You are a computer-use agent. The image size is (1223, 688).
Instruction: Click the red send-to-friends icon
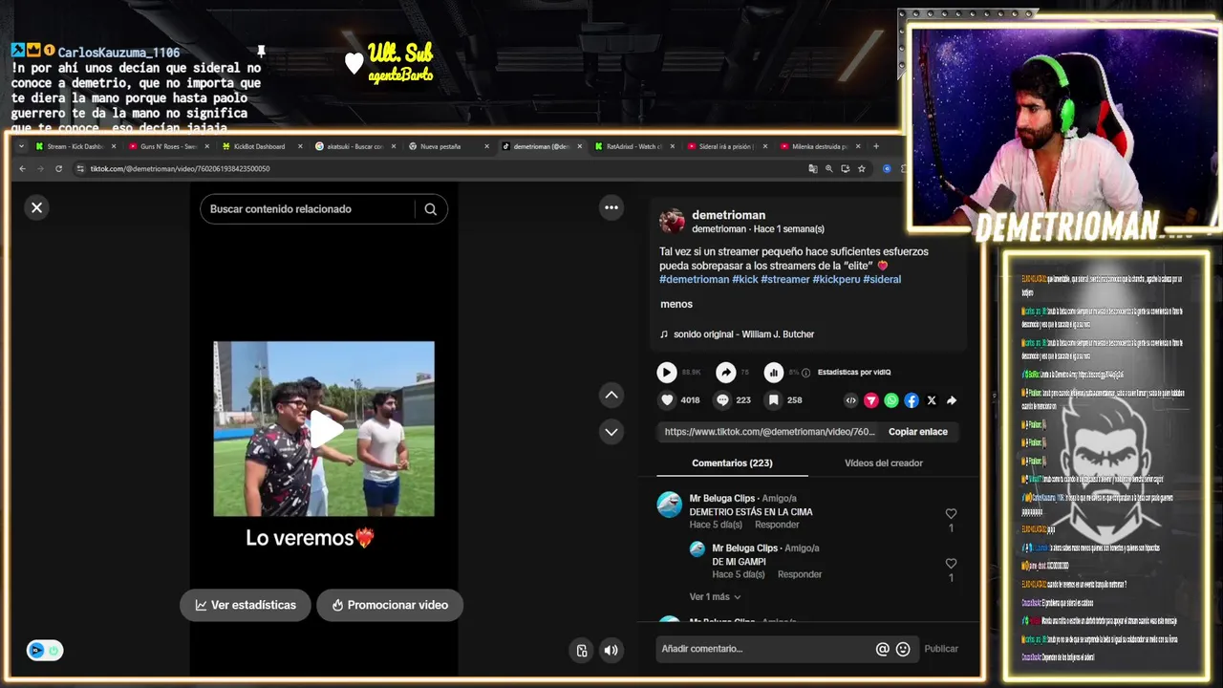click(x=871, y=400)
